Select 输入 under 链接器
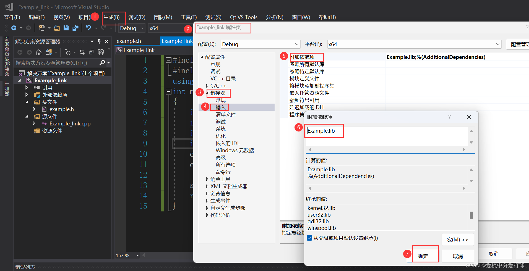Screen dimensions: 529x271 (x=220, y=107)
